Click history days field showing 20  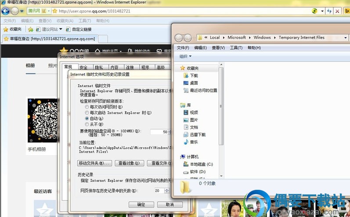(159, 191)
